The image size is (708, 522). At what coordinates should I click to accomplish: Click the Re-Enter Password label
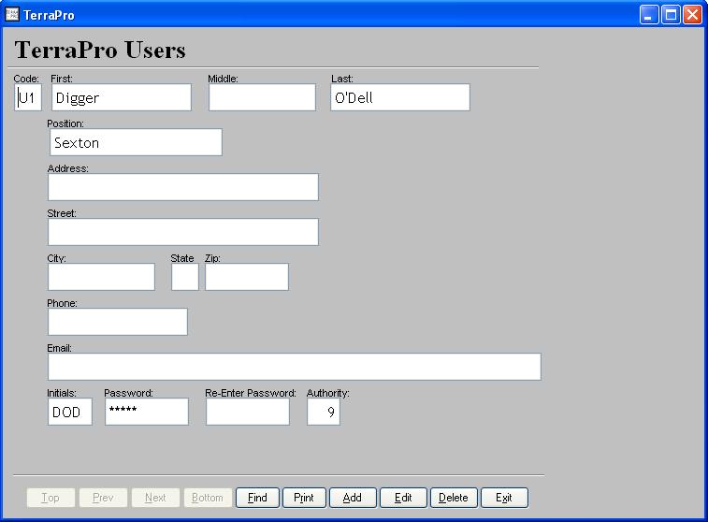[251, 393]
